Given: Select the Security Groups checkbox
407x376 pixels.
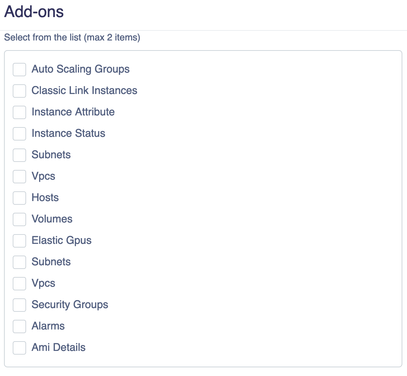Looking at the screenshot, I should coord(19,305).
